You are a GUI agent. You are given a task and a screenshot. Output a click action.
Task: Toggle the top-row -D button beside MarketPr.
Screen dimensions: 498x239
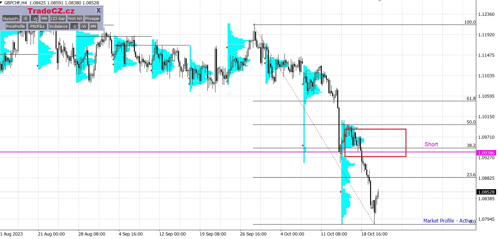click(x=26, y=19)
